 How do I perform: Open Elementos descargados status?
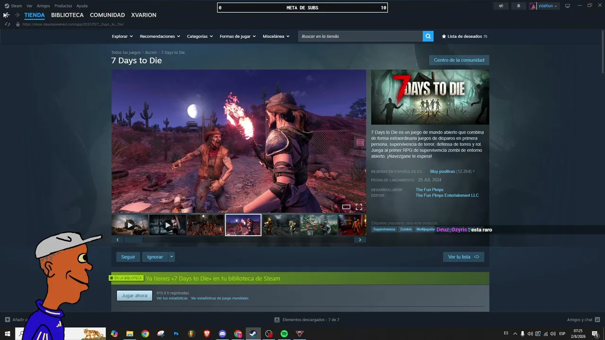point(307,320)
